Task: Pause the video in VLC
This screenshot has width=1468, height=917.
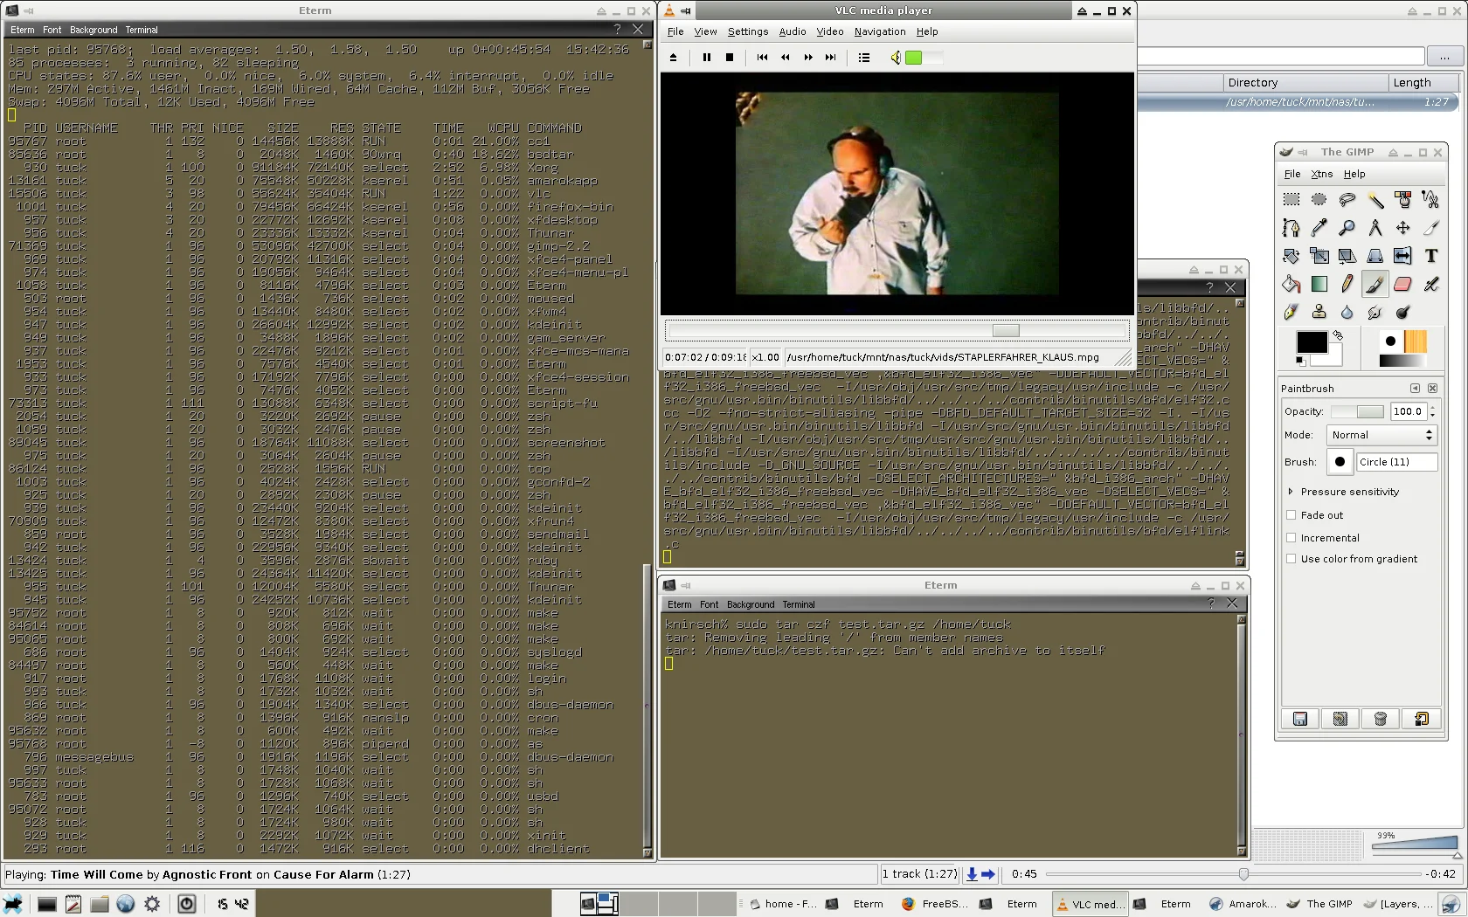Action: tap(706, 58)
